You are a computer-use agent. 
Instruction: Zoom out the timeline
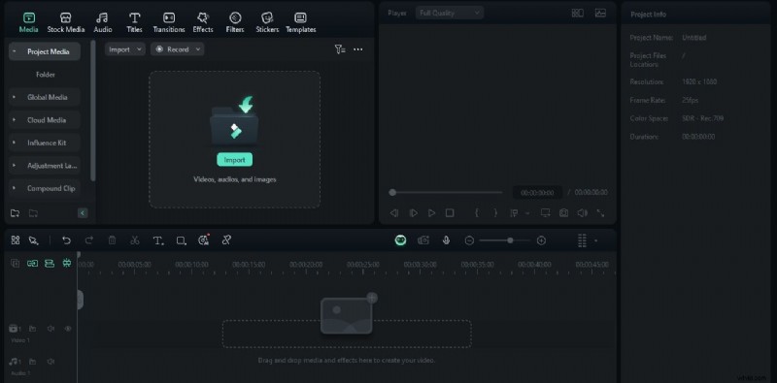469,240
